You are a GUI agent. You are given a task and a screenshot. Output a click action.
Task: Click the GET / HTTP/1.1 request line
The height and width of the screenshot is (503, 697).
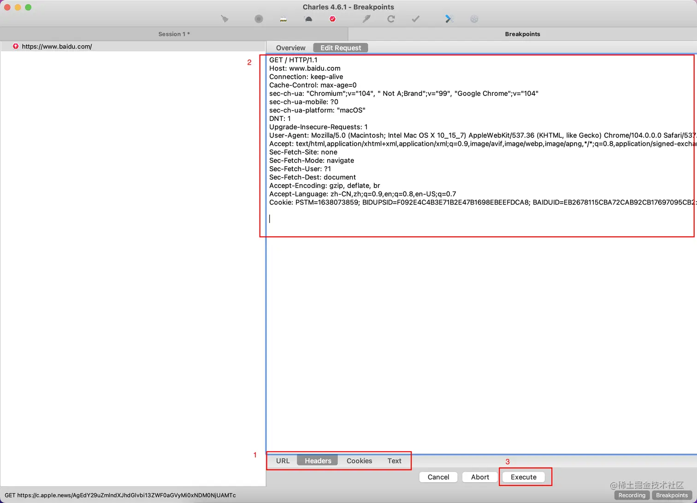pos(293,60)
